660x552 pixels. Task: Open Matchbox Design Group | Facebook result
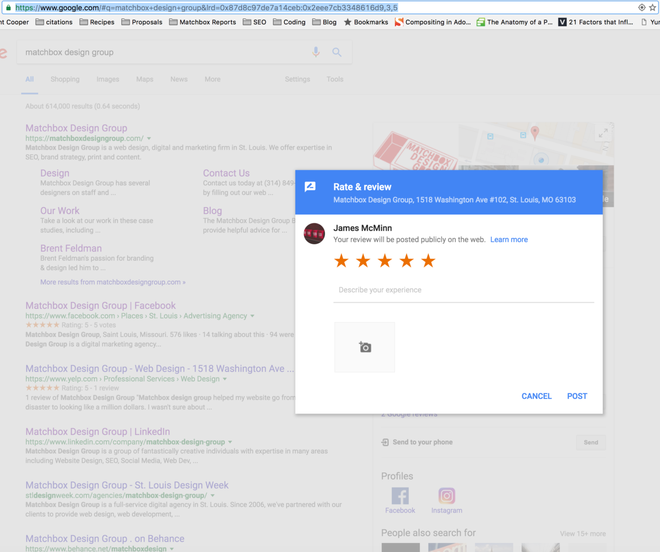tap(101, 306)
